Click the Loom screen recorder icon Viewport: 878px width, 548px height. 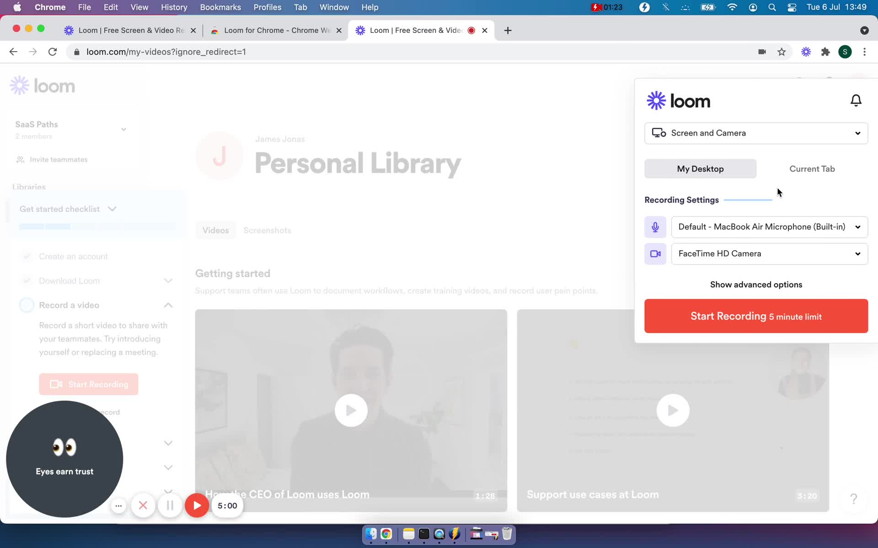pos(807,52)
